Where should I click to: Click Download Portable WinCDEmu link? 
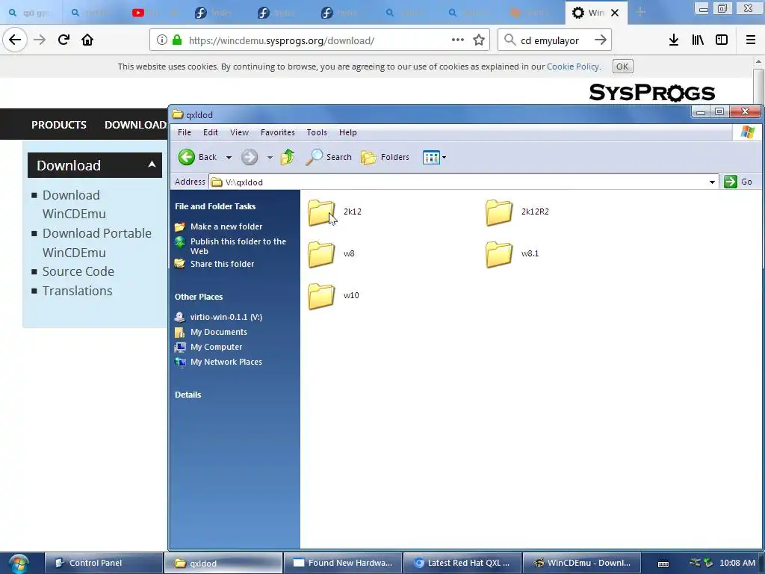(97, 243)
